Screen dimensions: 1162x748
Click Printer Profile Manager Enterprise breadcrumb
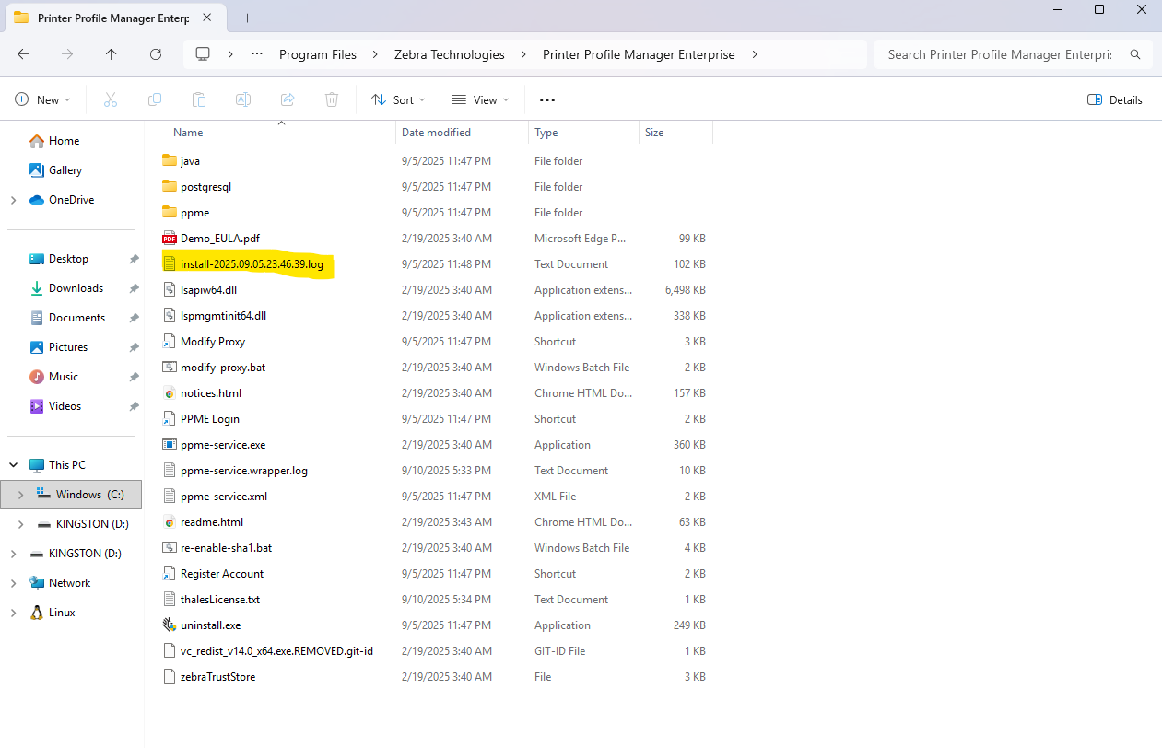pyautogui.click(x=639, y=54)
